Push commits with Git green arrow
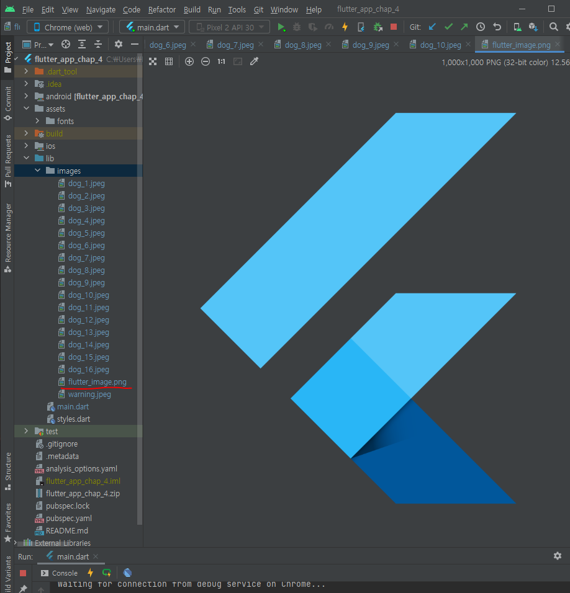Image resolution: width=570 pixels, height=593 pixels. point(464,27)
